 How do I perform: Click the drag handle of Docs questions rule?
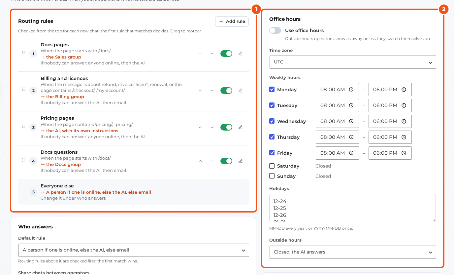23,160
